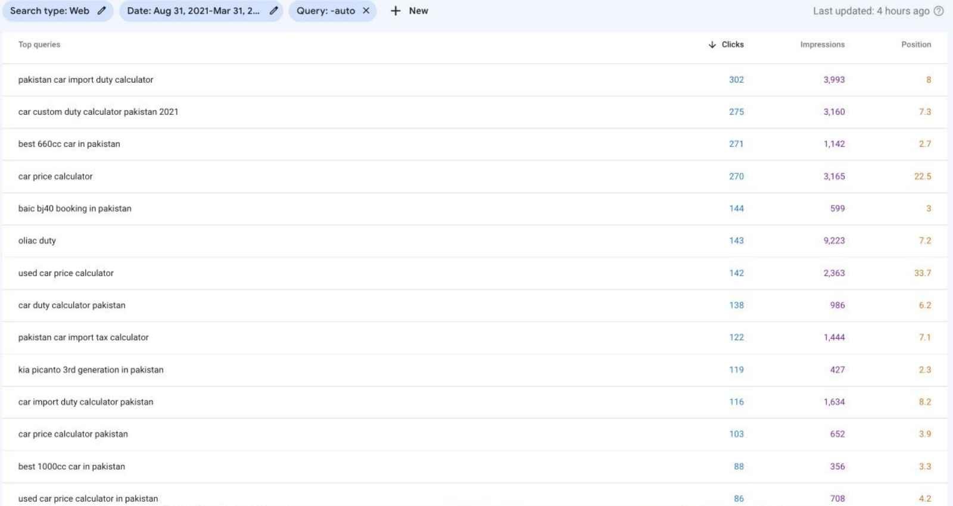Click the plus icon to add filter
Screen dimensions: 953x506
395,11
